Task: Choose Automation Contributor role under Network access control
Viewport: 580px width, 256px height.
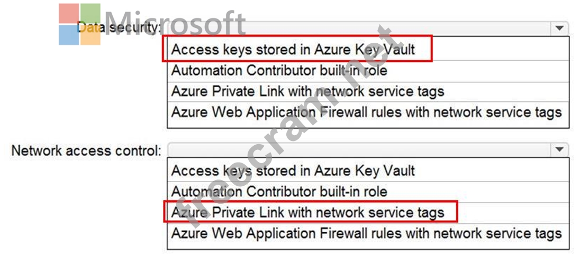Action: 279,191
